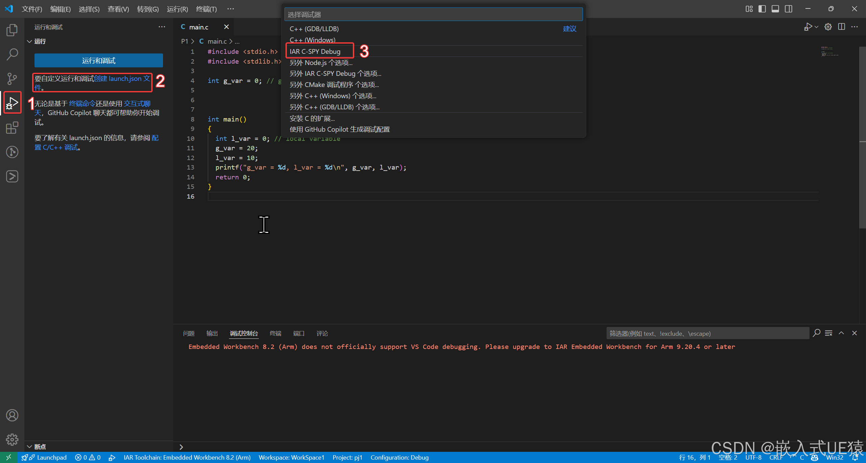The height and width of the screenshot is (463, 866).
Task: Toggle primary sidebar layout icon
Action: click(762, 9)
